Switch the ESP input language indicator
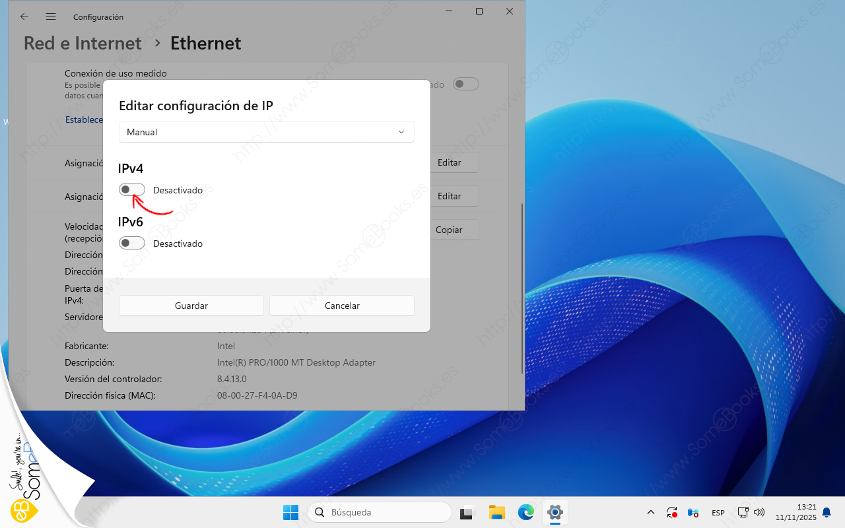 point(718,512)
